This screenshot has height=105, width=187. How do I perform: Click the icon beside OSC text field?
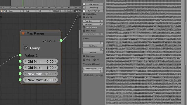click(x=102, y=71)
